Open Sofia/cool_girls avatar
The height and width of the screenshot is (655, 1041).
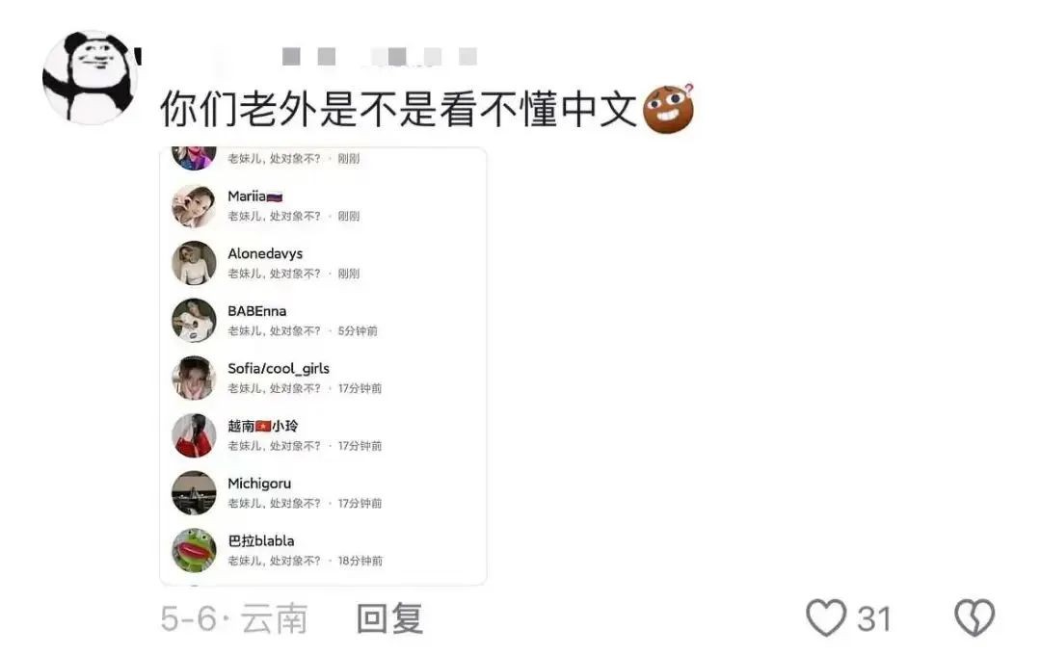pyautogui.click(x=194, y=379)
